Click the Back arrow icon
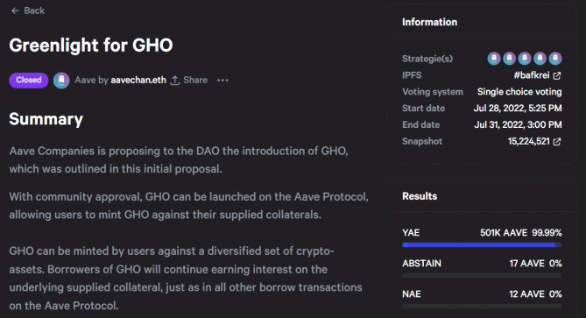The height and width of the screenshot is (318, 586). click(15, 11)
